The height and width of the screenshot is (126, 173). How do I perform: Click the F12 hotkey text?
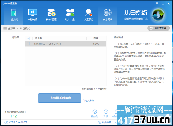(x=14, y=116)
